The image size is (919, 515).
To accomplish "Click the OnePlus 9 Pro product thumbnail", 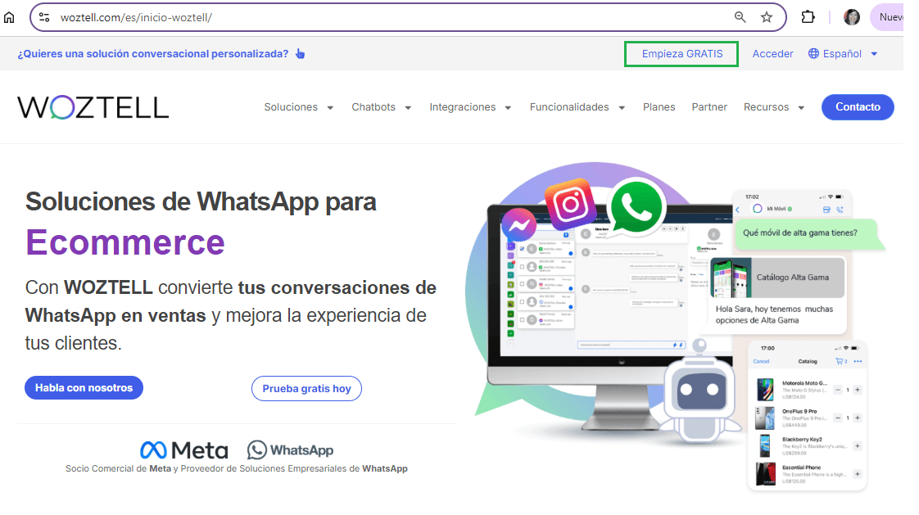I will (765, 418).
